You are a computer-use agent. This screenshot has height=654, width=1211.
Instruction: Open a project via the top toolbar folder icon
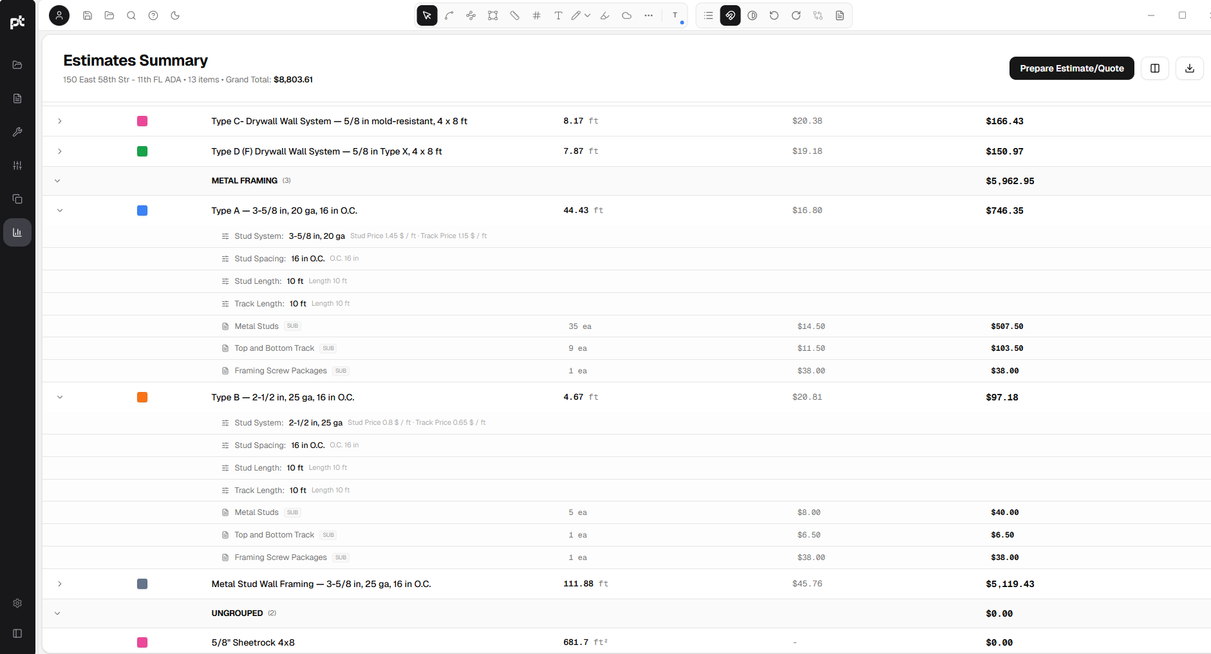coord(109,15)
